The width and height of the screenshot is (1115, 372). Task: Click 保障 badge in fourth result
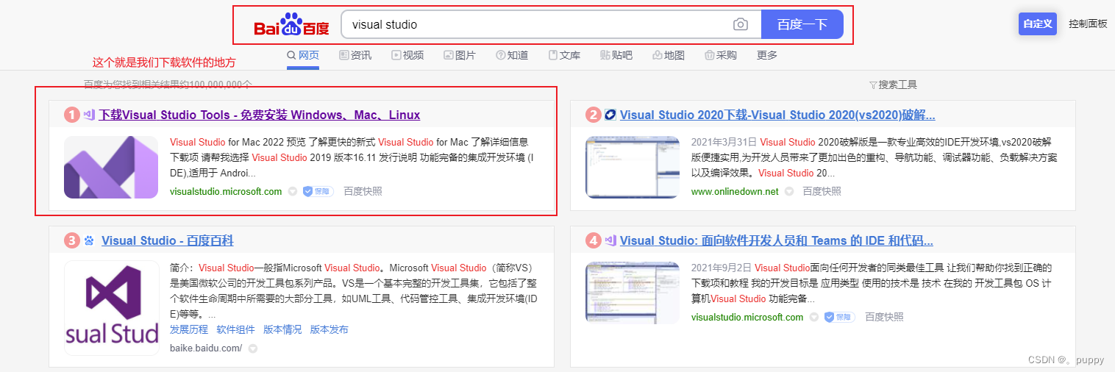[x=839, y=317]
